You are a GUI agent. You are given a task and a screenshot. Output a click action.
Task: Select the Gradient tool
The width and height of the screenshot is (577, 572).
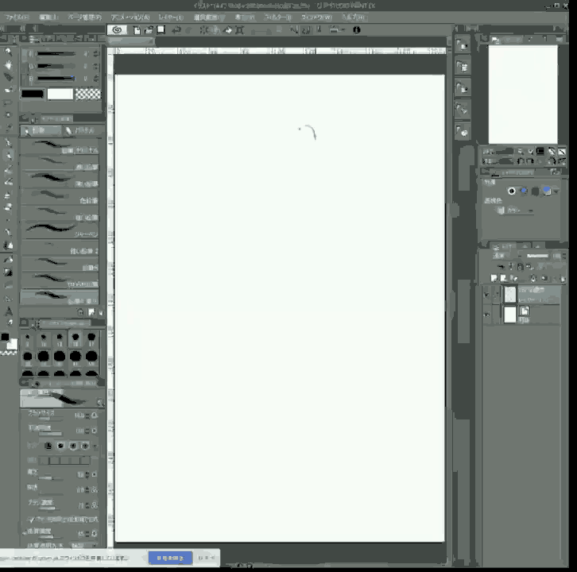[8, 272]
